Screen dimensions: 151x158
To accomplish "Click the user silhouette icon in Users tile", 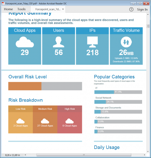I will 59,42.
